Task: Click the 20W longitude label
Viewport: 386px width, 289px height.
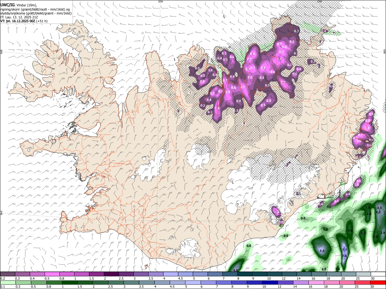Action: click(160, 2)
